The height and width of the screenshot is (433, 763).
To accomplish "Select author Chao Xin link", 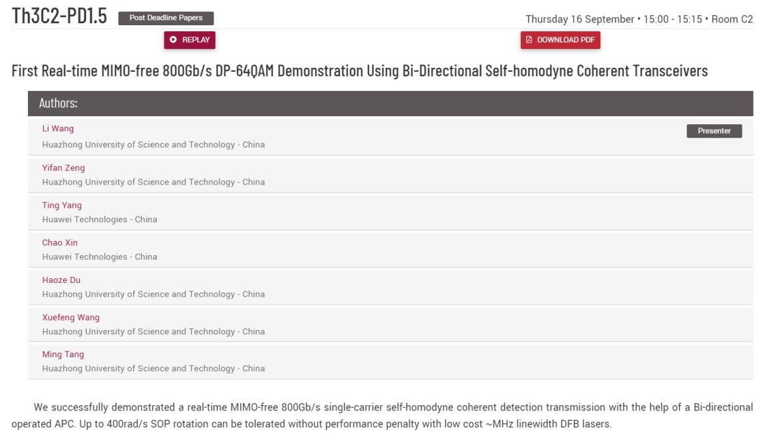I will [60, 242].
